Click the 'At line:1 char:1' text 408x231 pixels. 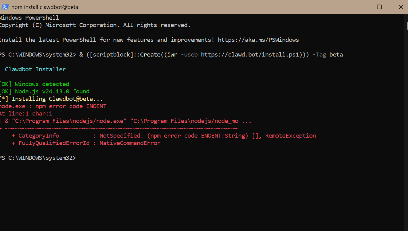coord(26,114)
